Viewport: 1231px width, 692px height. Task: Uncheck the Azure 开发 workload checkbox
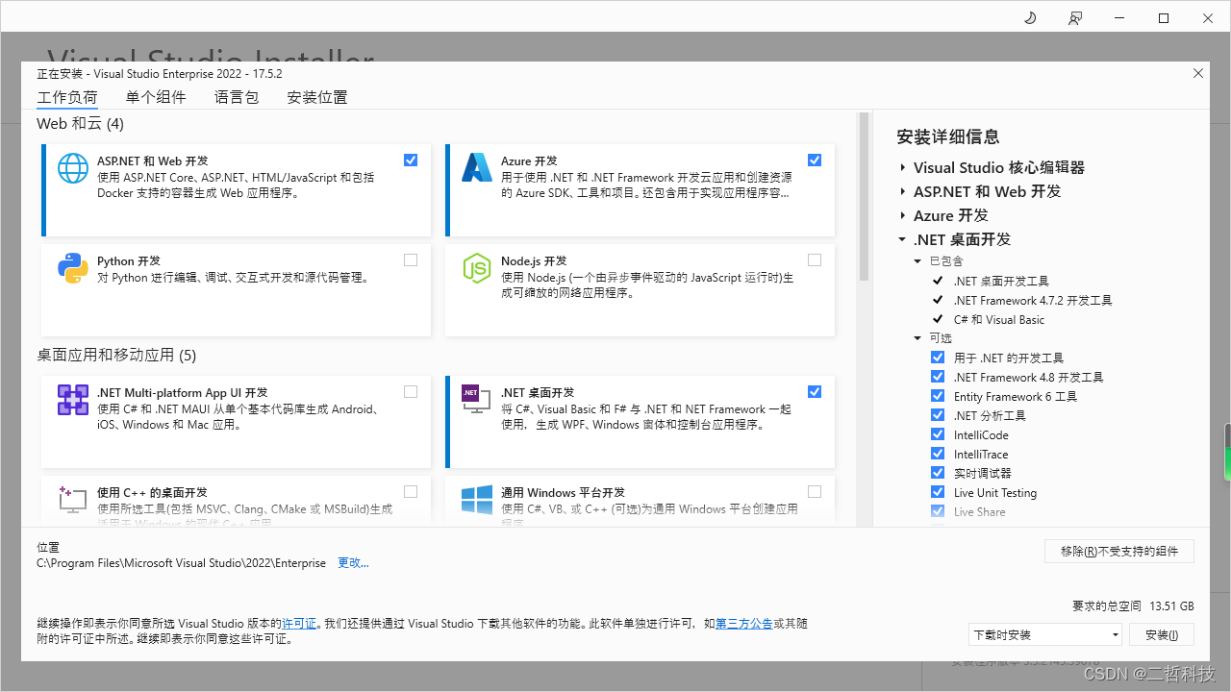tap(815, 161)
